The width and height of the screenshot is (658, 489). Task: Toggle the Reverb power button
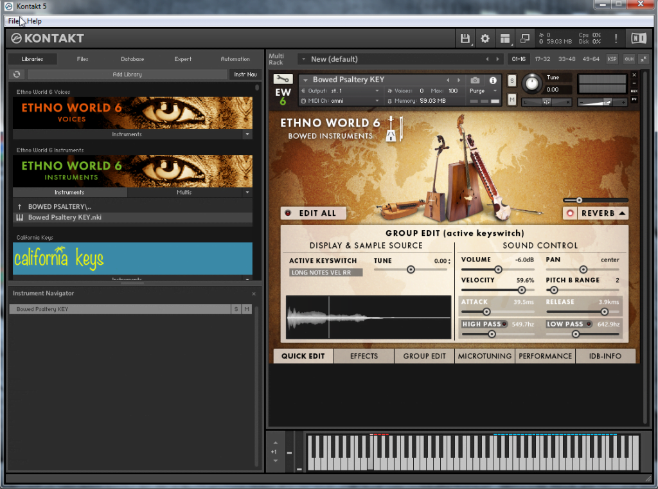point(569,213)
